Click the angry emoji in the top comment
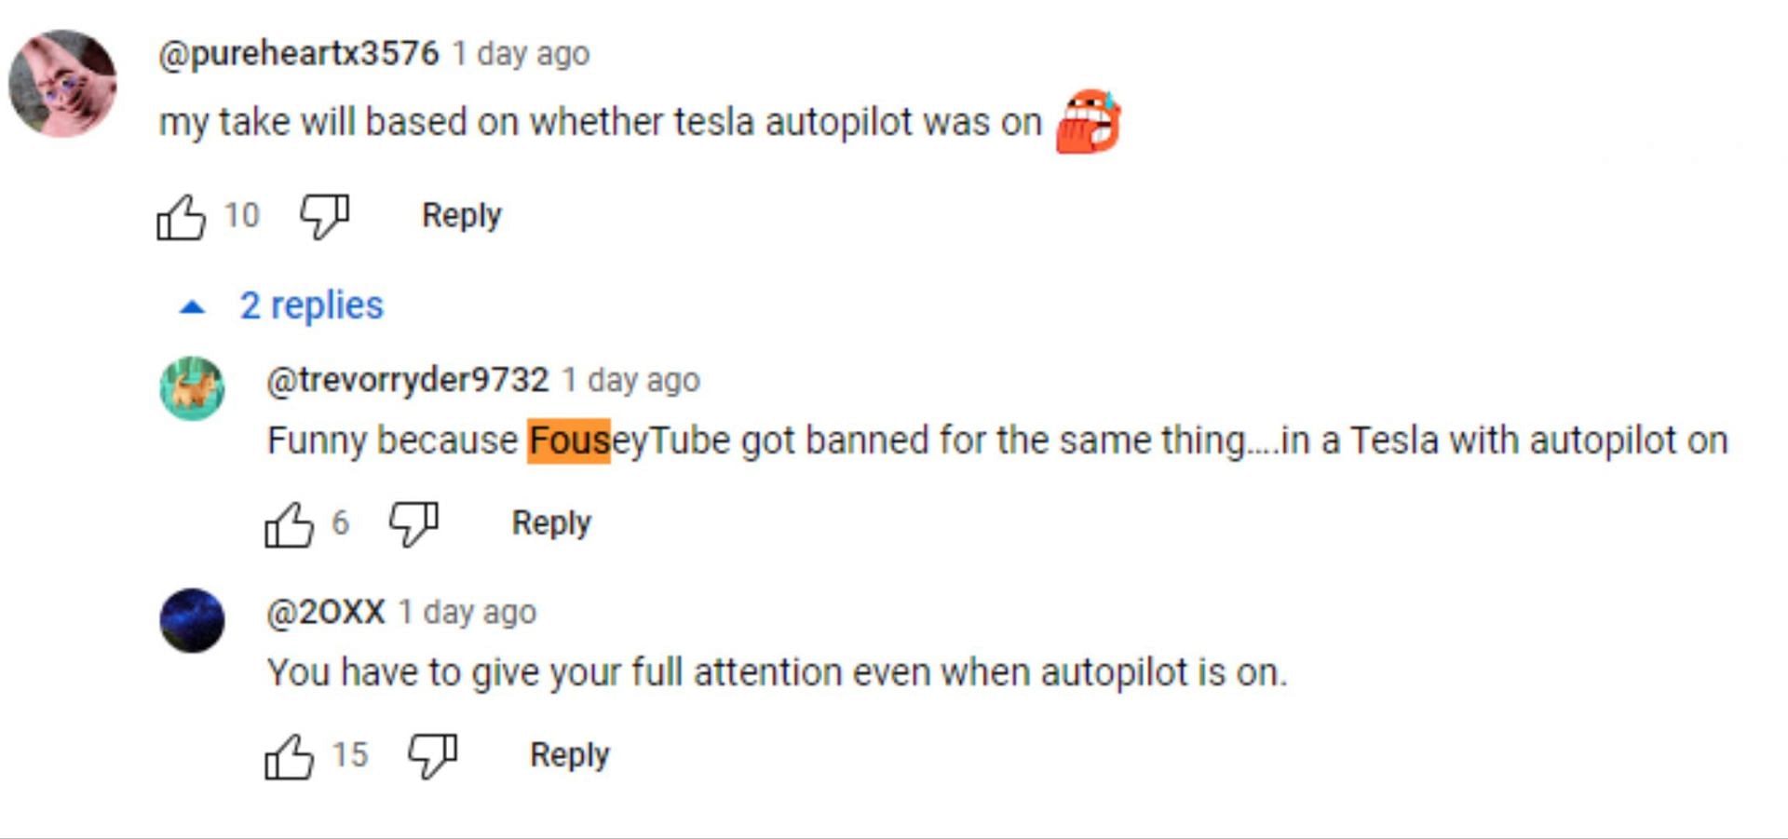 (1088, 121)
